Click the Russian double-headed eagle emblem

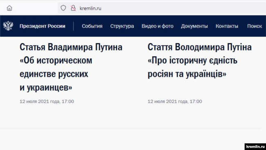(8, 26)
